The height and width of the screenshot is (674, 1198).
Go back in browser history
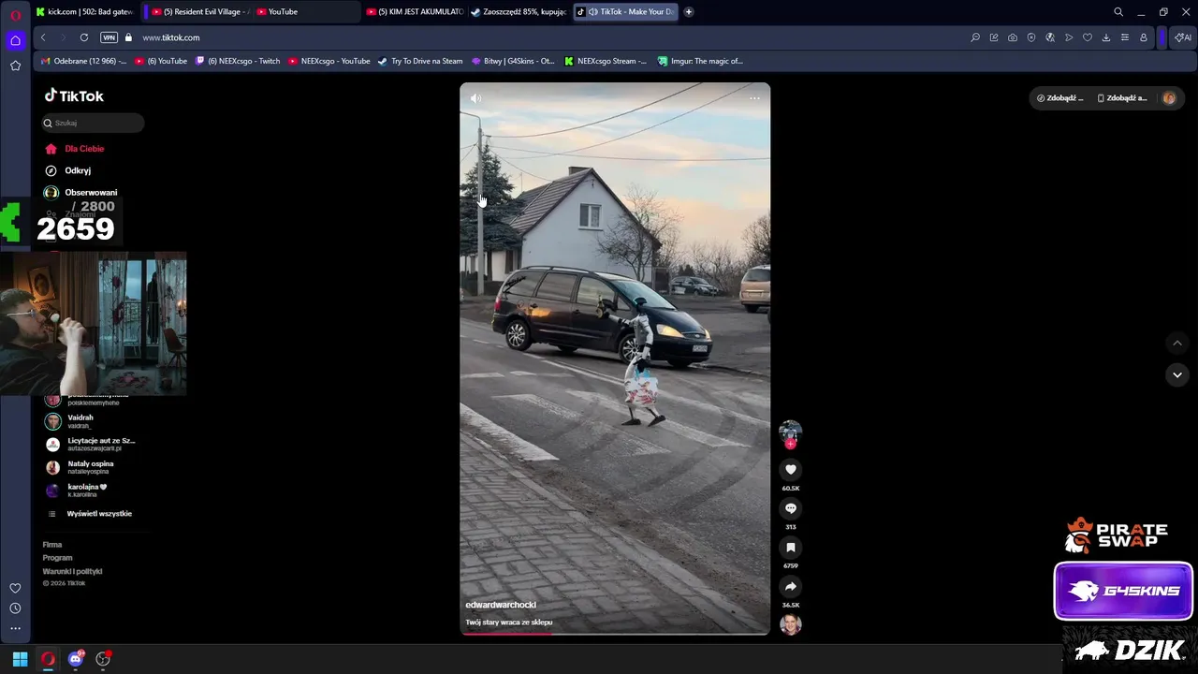(x=43, y=37)
